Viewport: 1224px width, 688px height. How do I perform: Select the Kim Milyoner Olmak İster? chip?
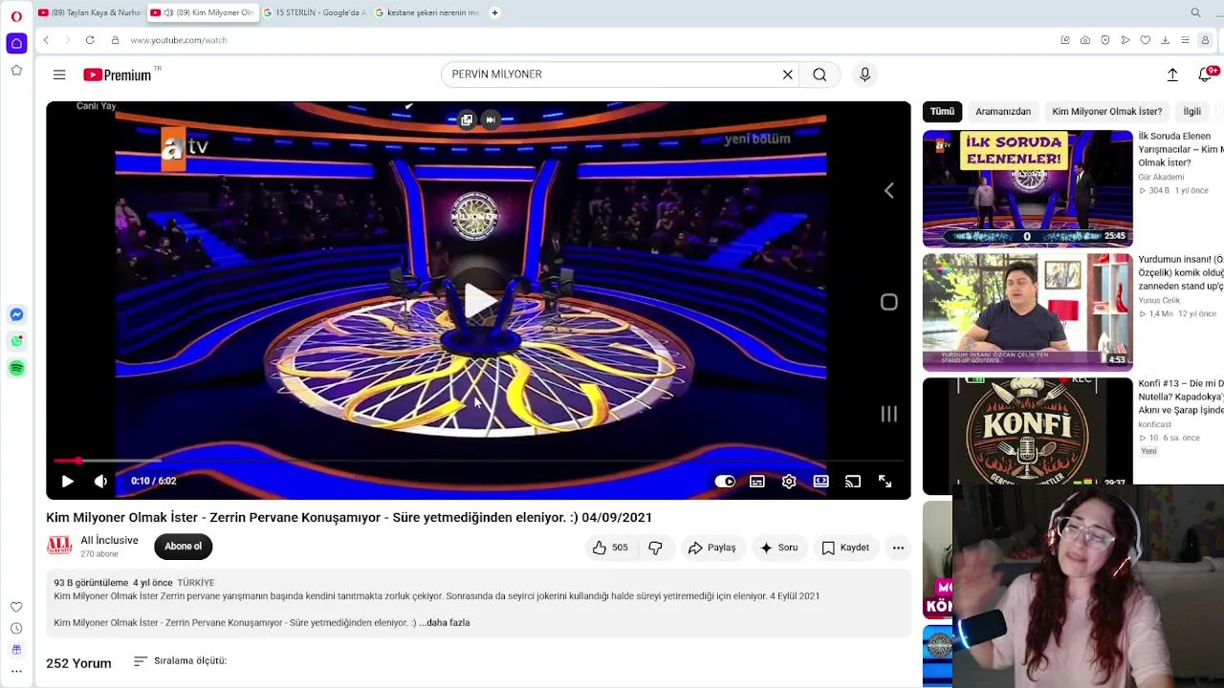point(1107,112)
